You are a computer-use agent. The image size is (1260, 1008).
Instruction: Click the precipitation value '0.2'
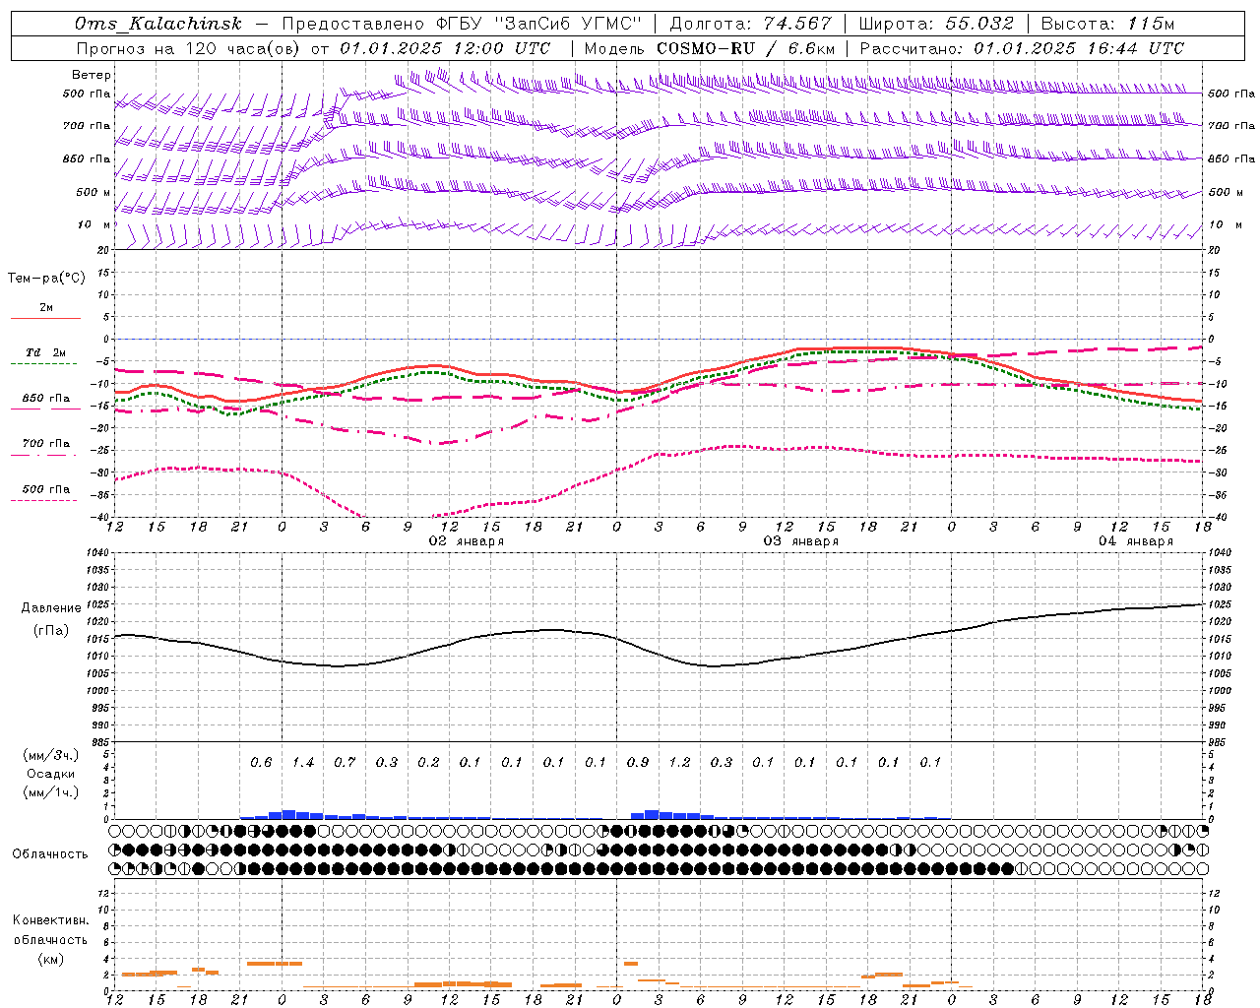click(x=428, y=762)
